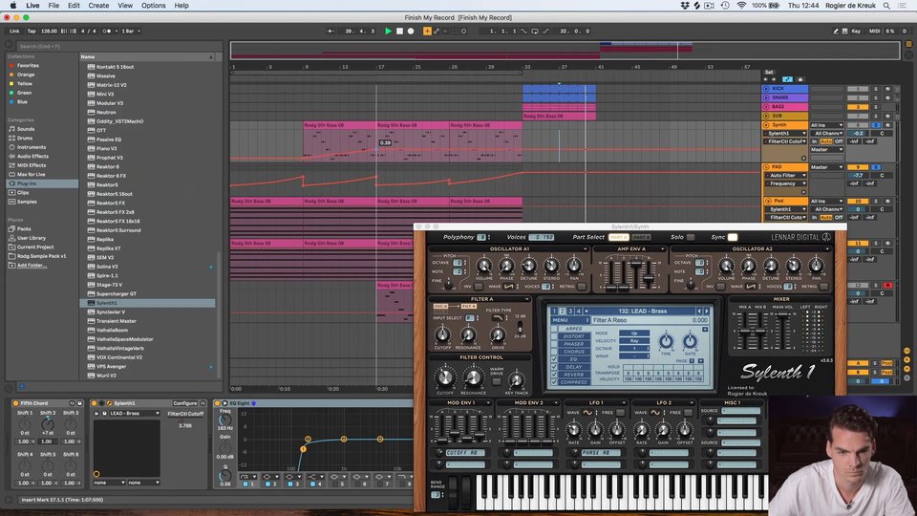Screen dimensions: 917x516
Task: Disable the DELAY checkbox in Sylenth1
Action: [554, 367]
